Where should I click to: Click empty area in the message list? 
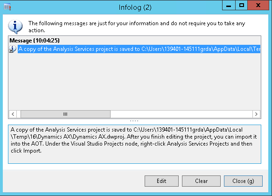click(134, 82)
